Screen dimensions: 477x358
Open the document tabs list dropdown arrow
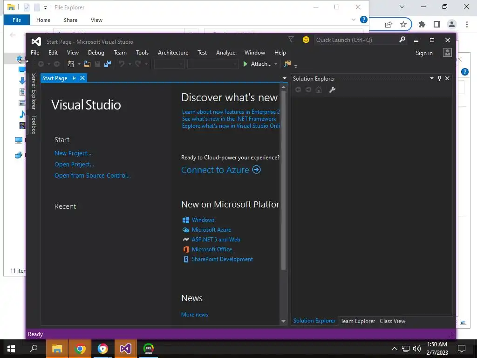point(285,78)
